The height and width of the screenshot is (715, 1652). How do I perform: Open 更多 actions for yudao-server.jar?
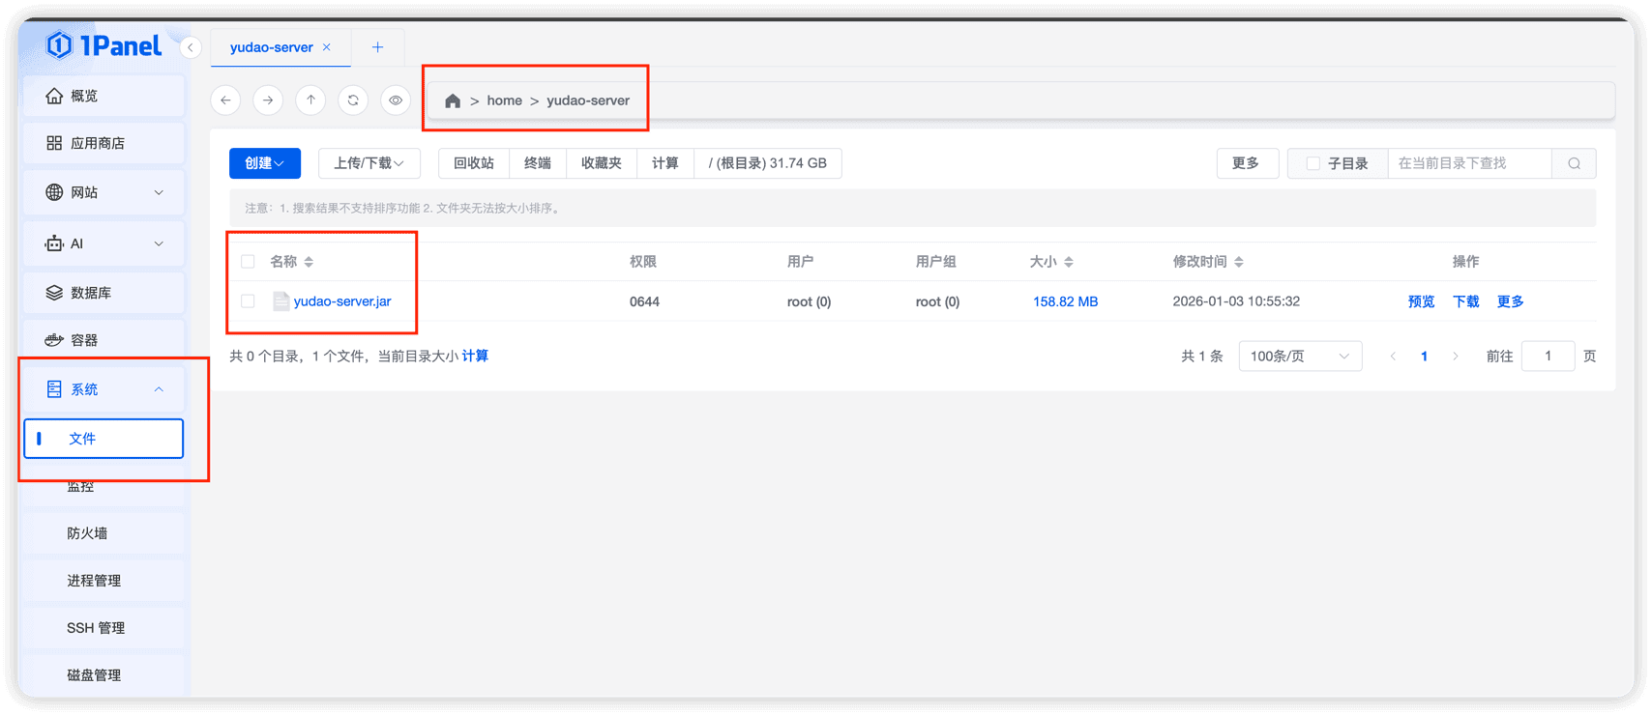point(1510,301)
